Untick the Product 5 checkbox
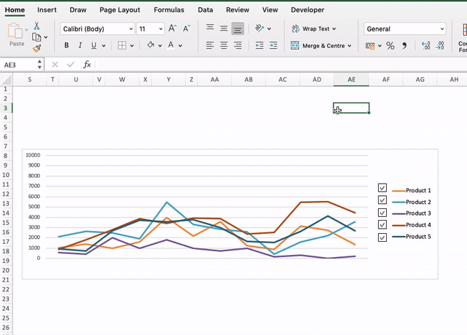 (x=382, y=237)
